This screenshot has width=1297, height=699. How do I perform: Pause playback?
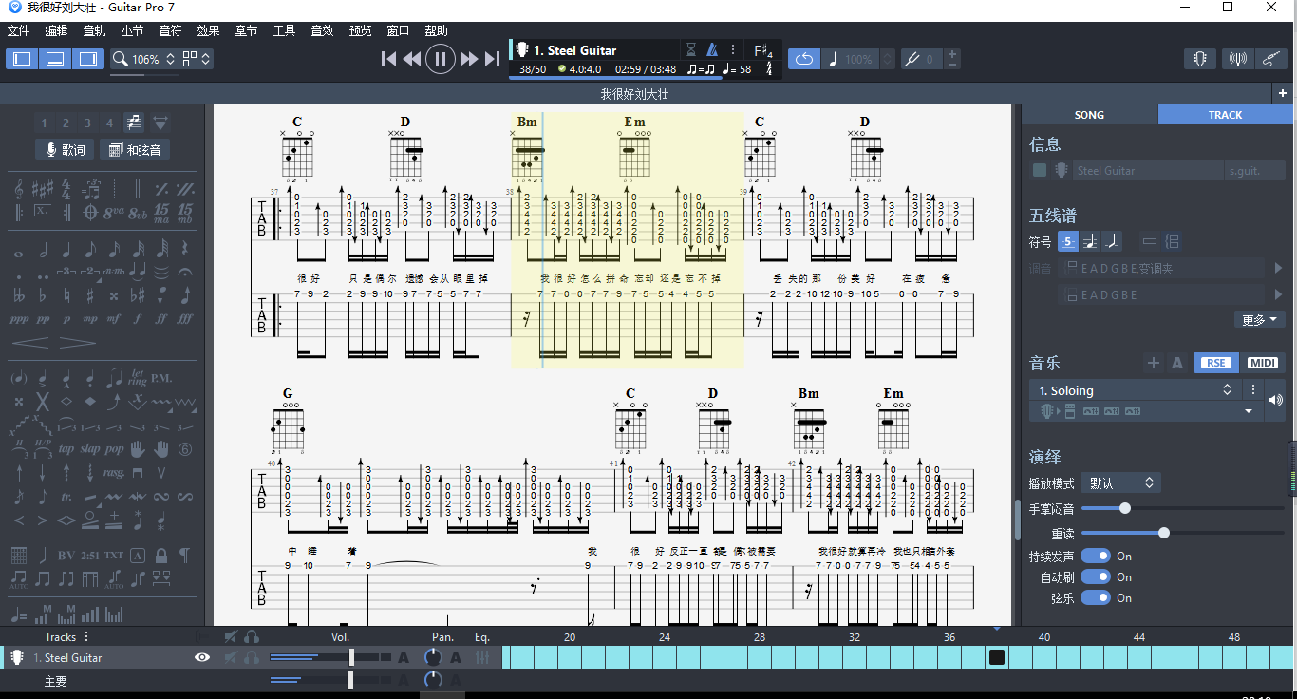440,59
